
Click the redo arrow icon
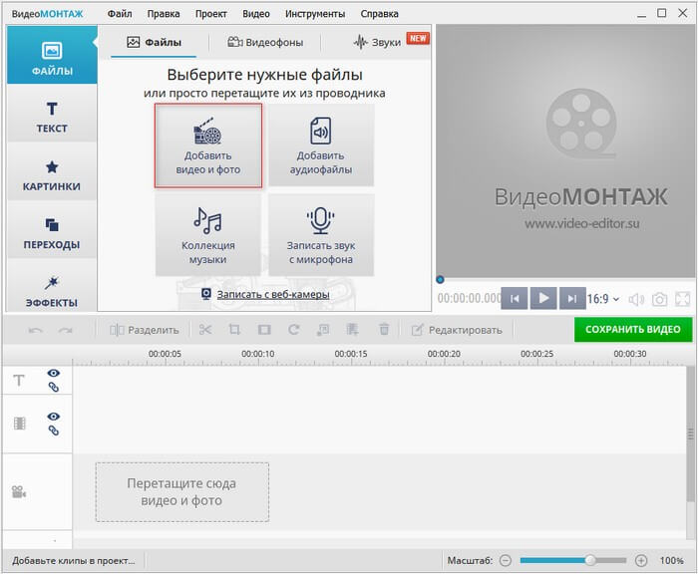(x=66, y=330)
